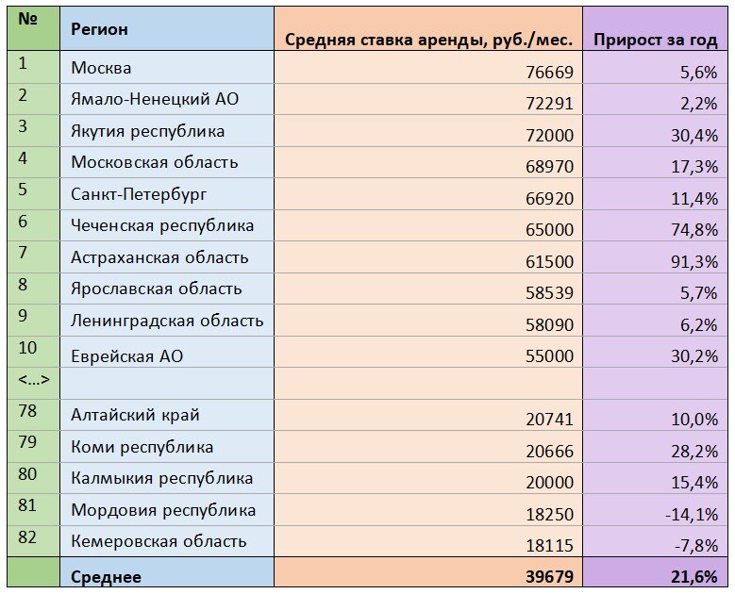This screenshot has width=735, height=594.
Task: Click the average rent value 39679
Action: coord(549,577)
